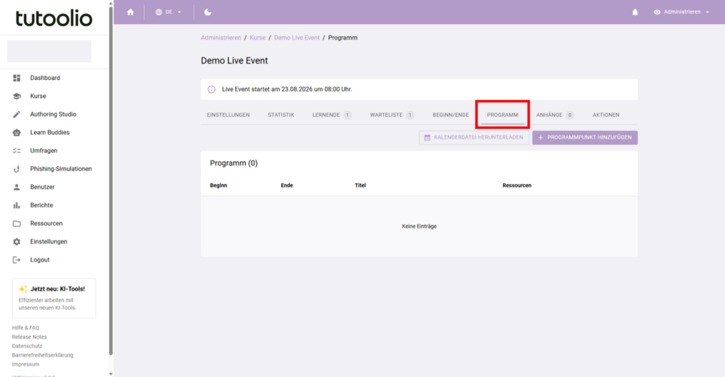This screenshot has width=725, height=377.
Task: Open Authoring Studio menu entry
Action: (54, 114)
